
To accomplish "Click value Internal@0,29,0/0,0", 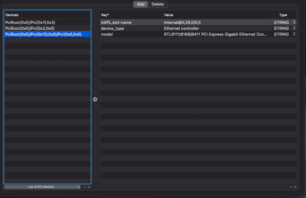I will tap(182, 23).
